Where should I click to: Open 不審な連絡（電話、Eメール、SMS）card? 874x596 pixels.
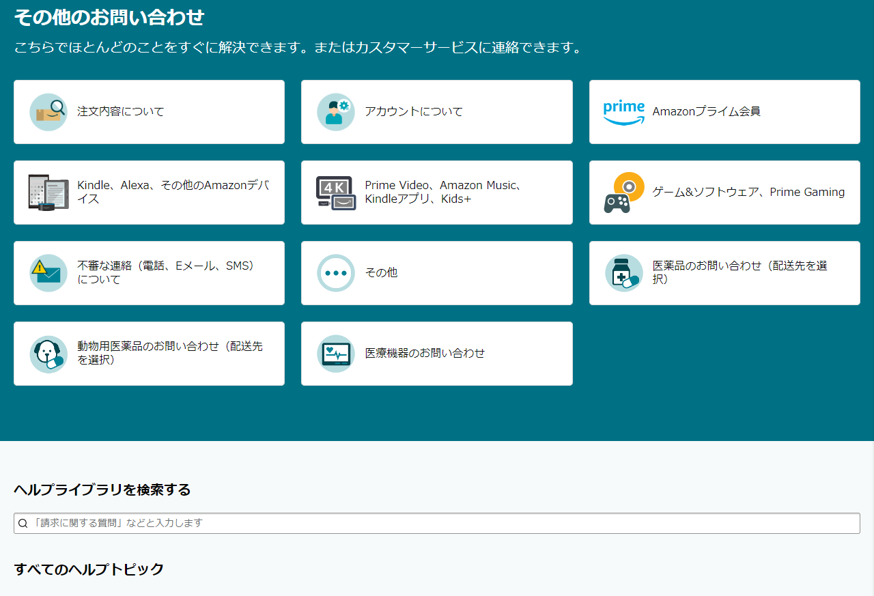point(149,273)
